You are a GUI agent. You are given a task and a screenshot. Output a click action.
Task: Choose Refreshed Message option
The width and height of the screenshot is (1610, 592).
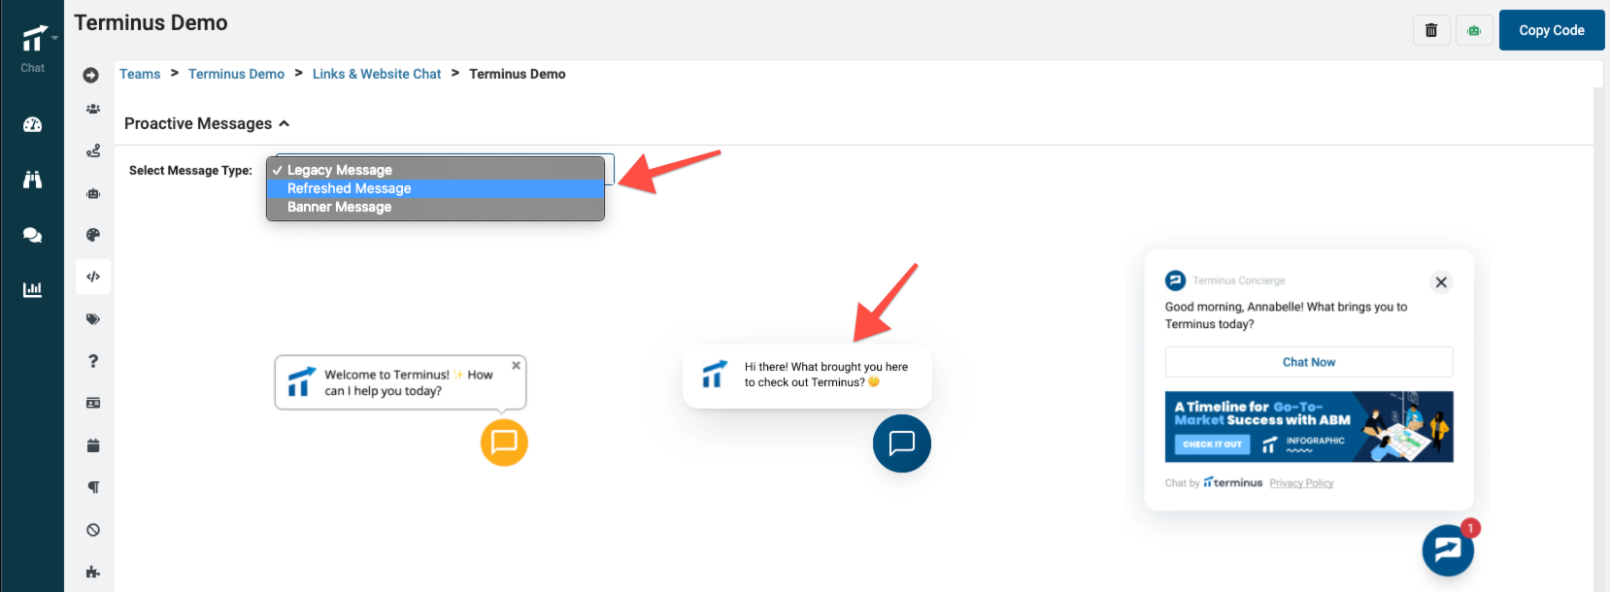pos(435,188)
